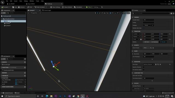Add a new component in Components panel
The width and height of the screenshot is (175, 98).
(x=3, y=13)
